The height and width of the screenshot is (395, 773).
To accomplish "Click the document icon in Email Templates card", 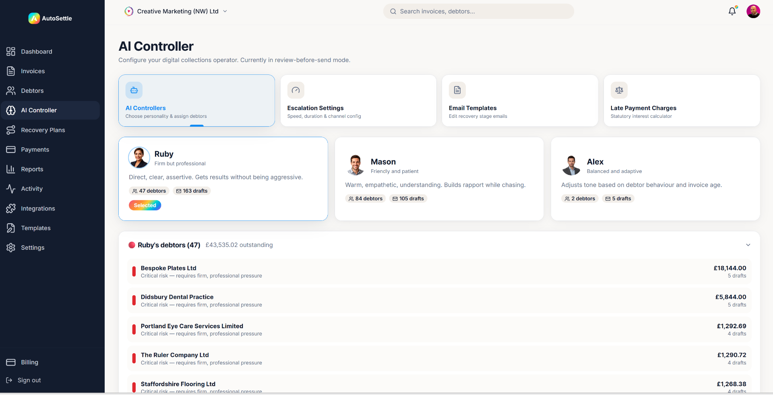I will pyautogui.click(x=457, y=90).
